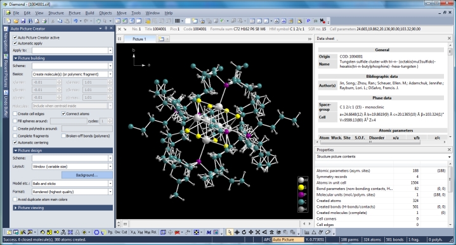
Task: Enable the Create cell edges checkbox
Action: click(x=15, y=114)
